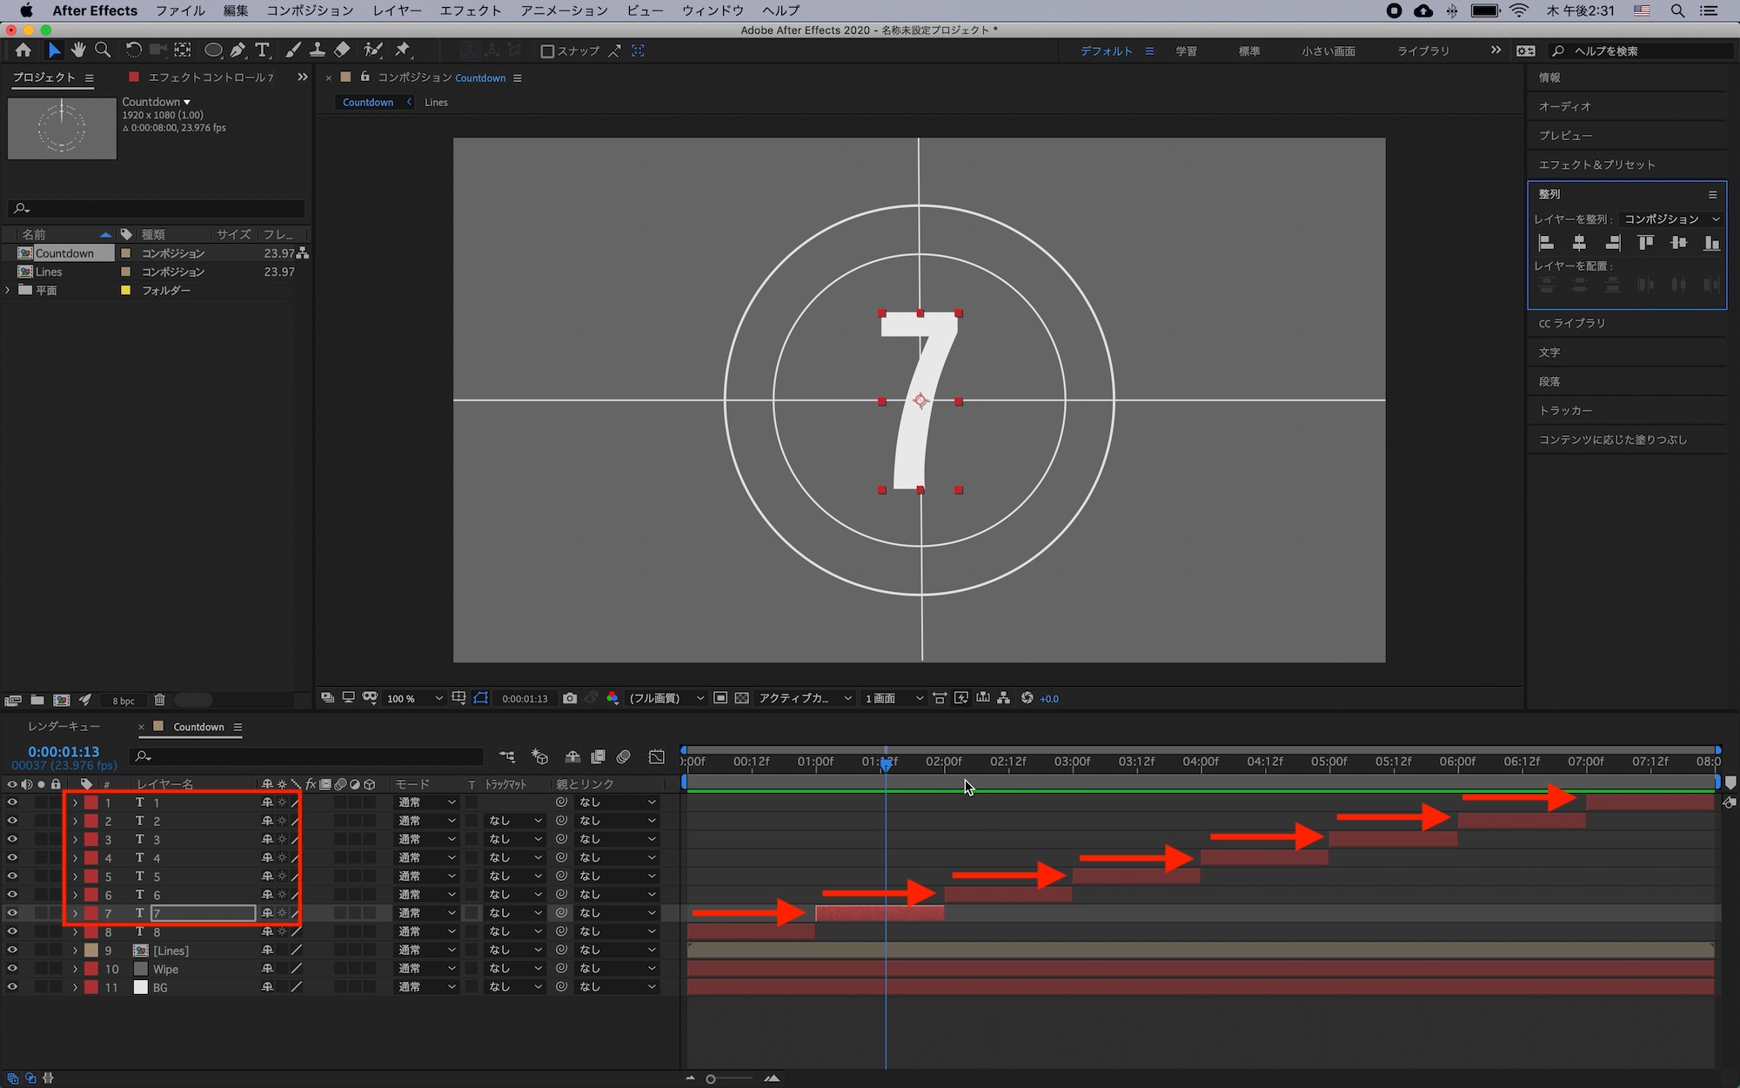1740x1088 pixels.
Task: Expand the Lines layer properties
Action: (x=75, y=950)
